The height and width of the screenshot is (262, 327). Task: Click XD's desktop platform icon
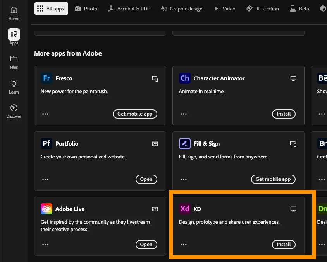293,209
